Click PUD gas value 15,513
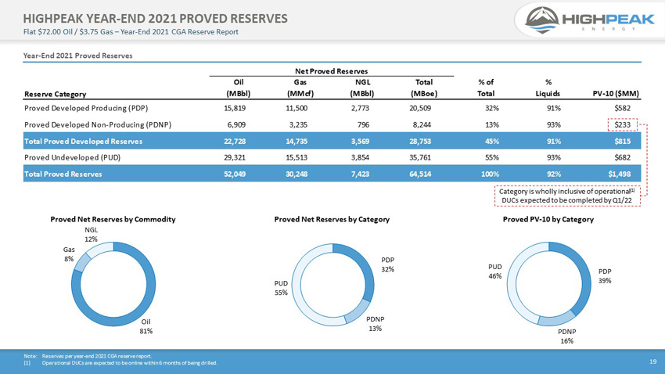The height and width of the screenshot is (374, 665). tap(297, 157)
